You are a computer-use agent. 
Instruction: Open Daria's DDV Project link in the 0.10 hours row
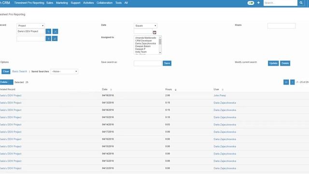pos(11,117)
